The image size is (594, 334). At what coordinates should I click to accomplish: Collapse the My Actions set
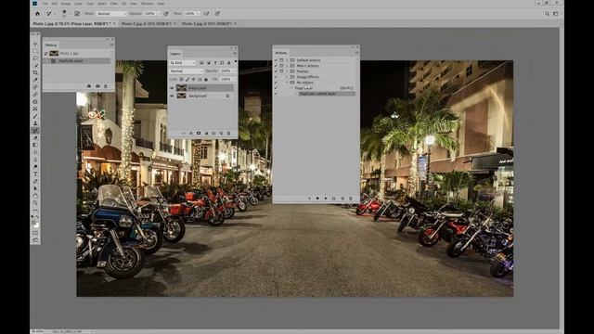coord(287,83)
